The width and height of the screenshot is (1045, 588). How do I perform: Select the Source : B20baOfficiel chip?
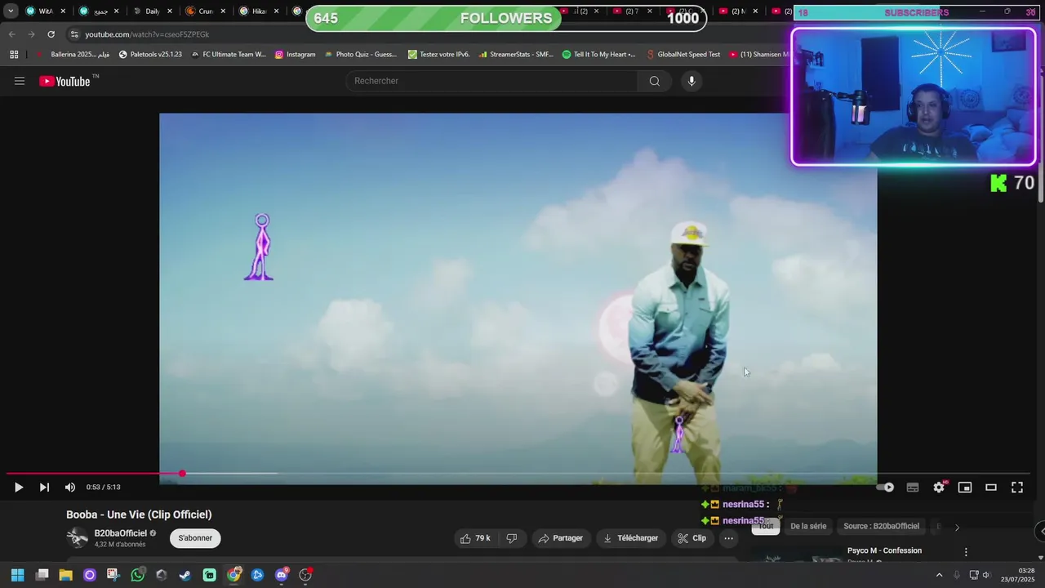(x=881, y=527)
